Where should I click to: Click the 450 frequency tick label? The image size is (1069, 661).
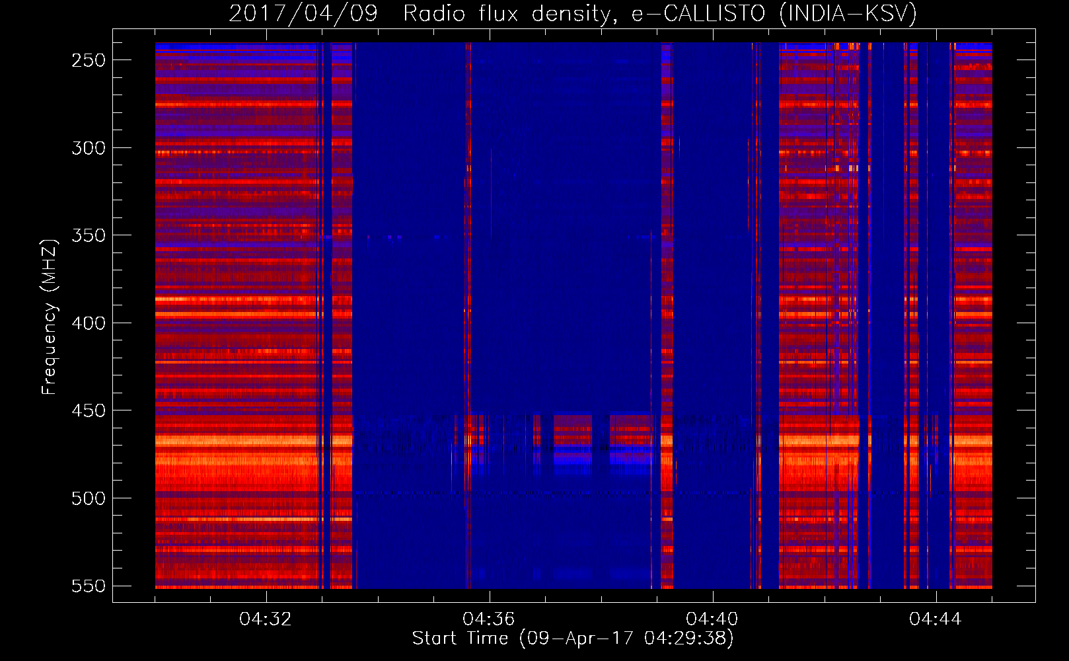click(x=89, y=410)
